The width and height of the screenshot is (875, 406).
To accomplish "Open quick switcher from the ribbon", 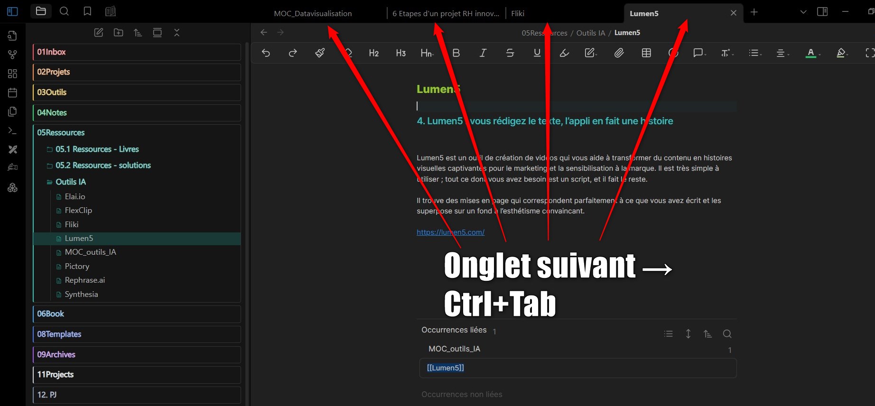I will 13,36.
